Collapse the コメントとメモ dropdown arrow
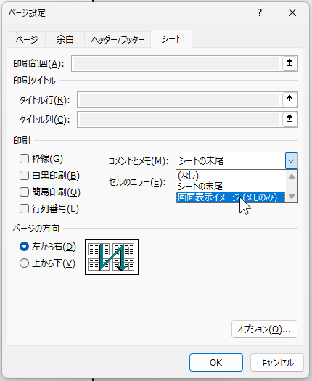Image resolution: width=312 pixels, height=381 pixels. point(291,161)
